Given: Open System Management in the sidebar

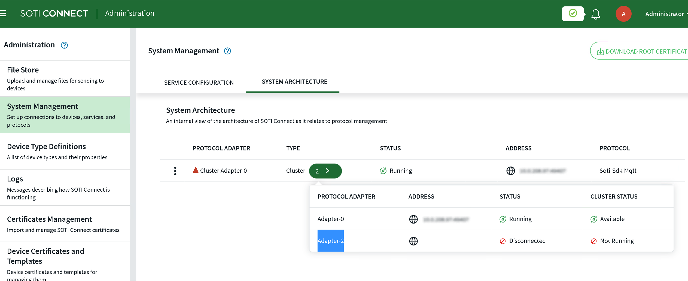Looking at the screenshot, I should (x=65, y=115).
